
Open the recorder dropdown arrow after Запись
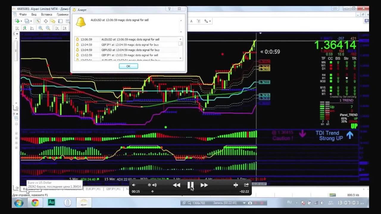click(244, 203)
